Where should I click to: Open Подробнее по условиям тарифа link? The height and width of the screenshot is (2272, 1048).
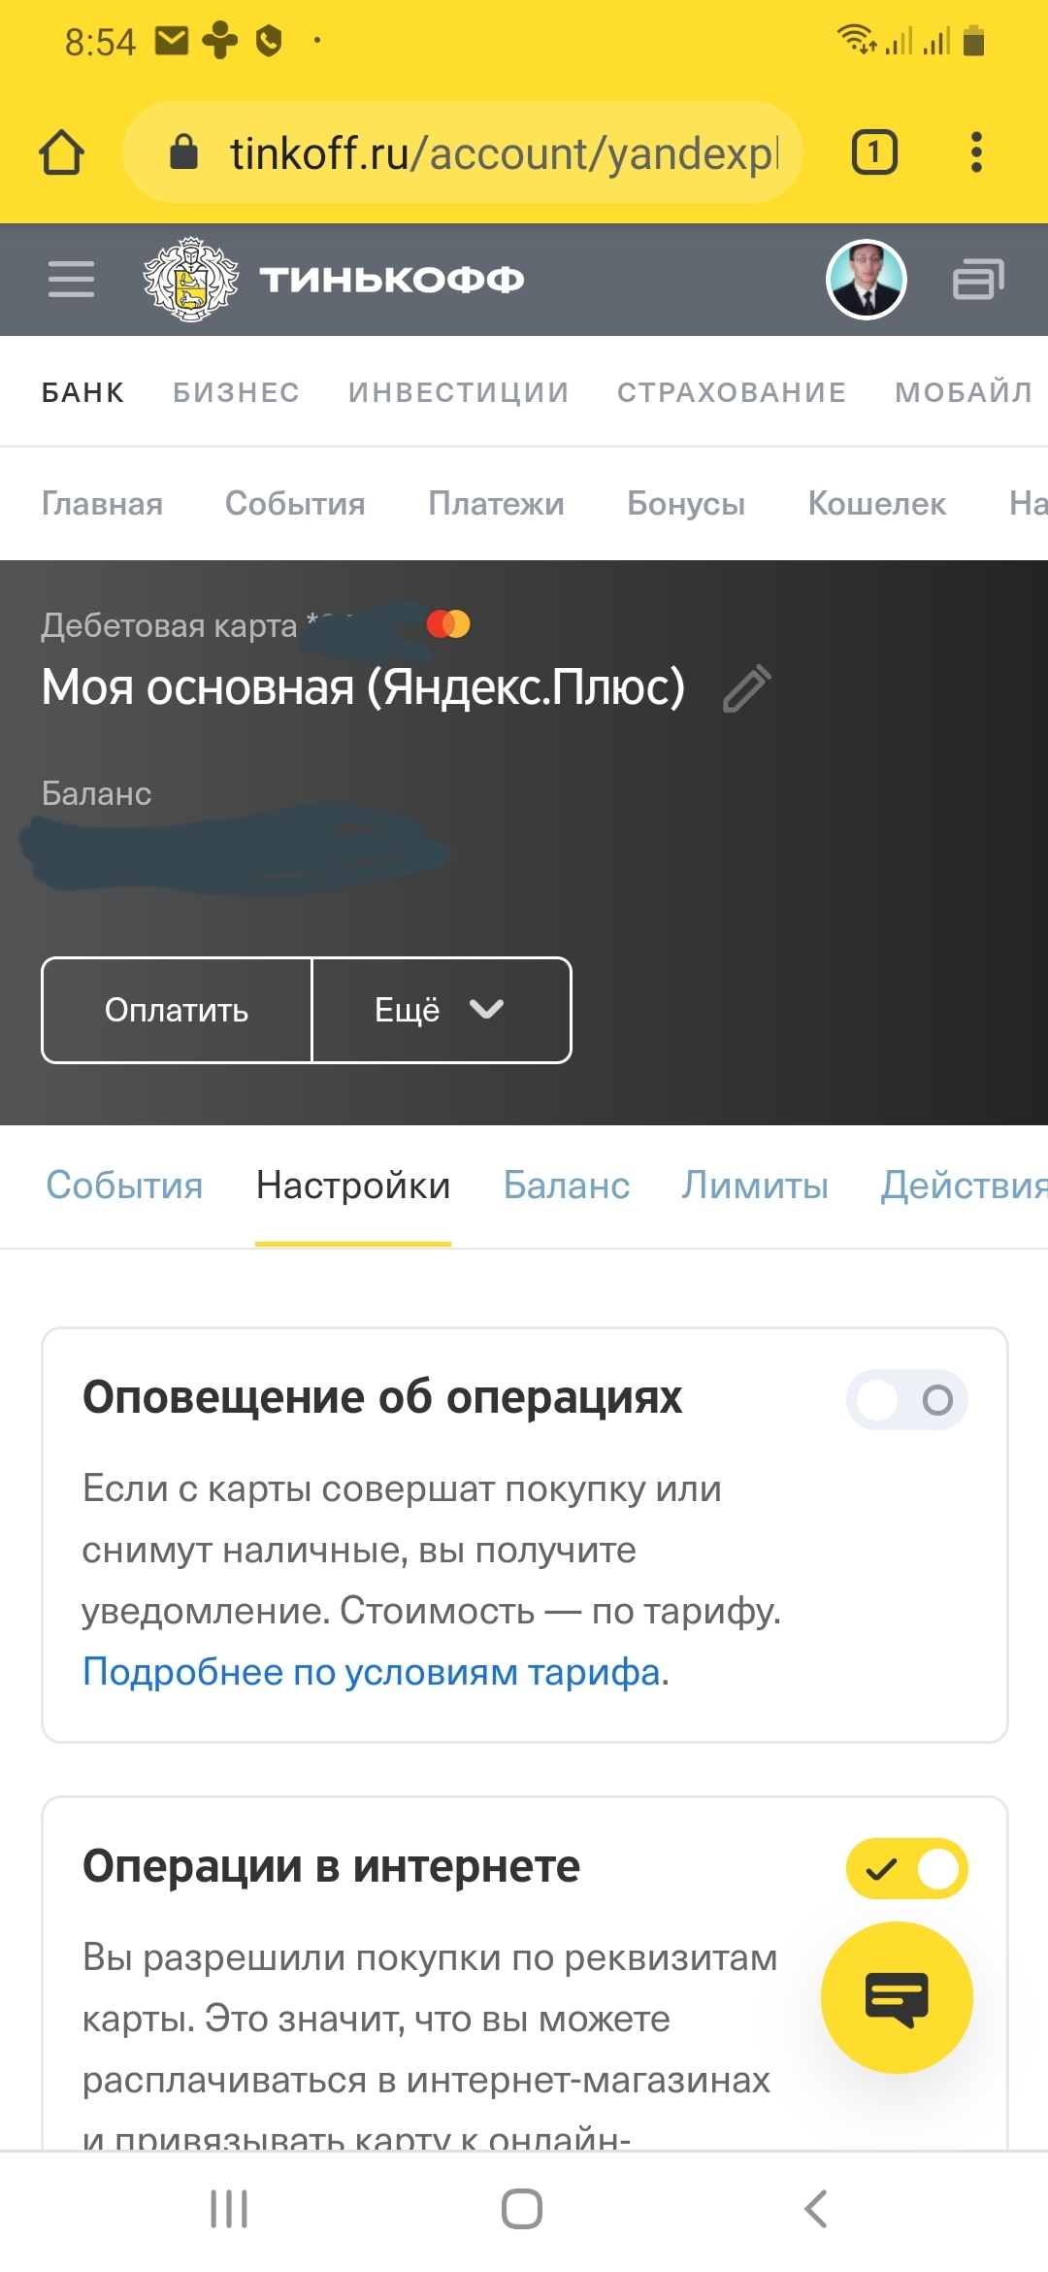pos(372,1672)
